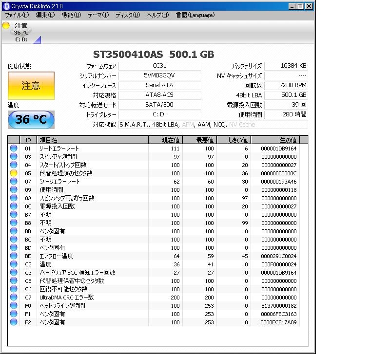Click the status icon for スピンアップ再試行回数 row
Screen dimensions: 390x354
coord(14,198)
